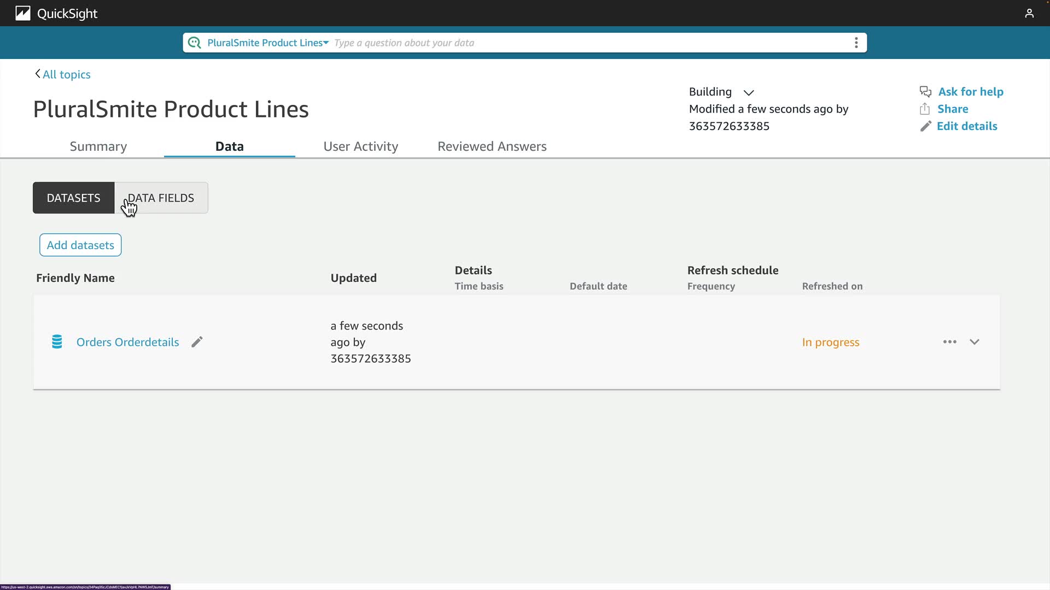This screenshot has height=590, width=1050.
Task: Open the Reviewed Answers tab
Action: coord(492,146)
